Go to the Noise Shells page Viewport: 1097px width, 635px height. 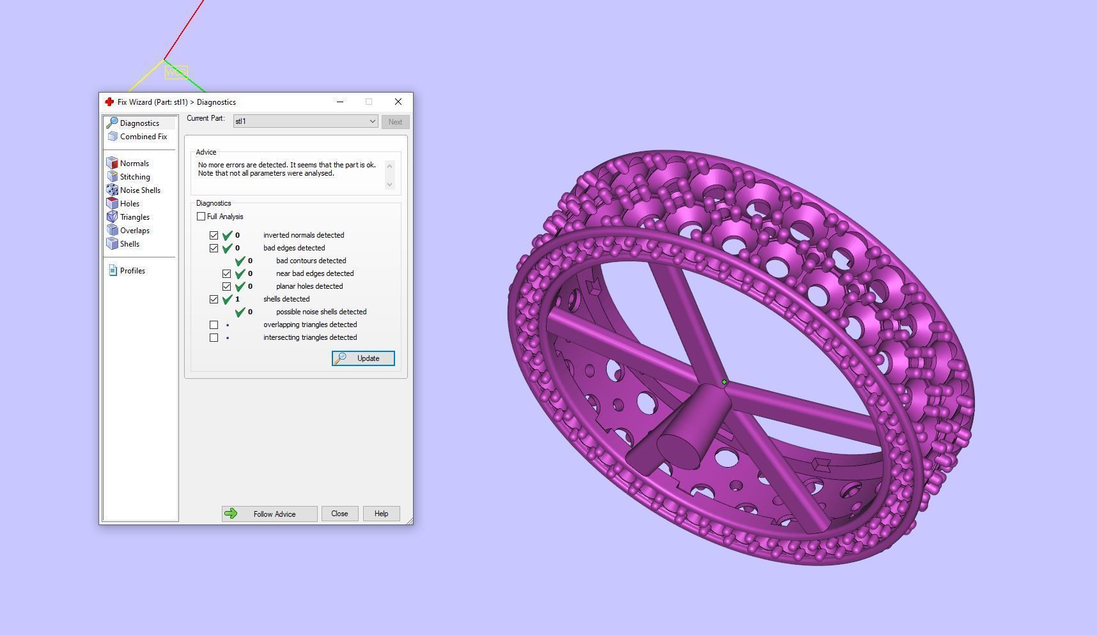[x=140, y=190]
